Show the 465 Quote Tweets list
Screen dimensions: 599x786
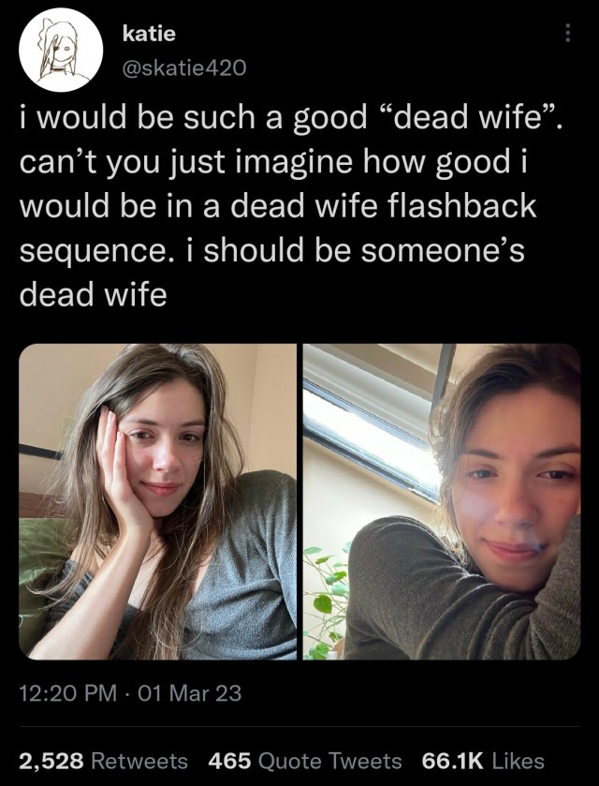click(x=305, y=761)
